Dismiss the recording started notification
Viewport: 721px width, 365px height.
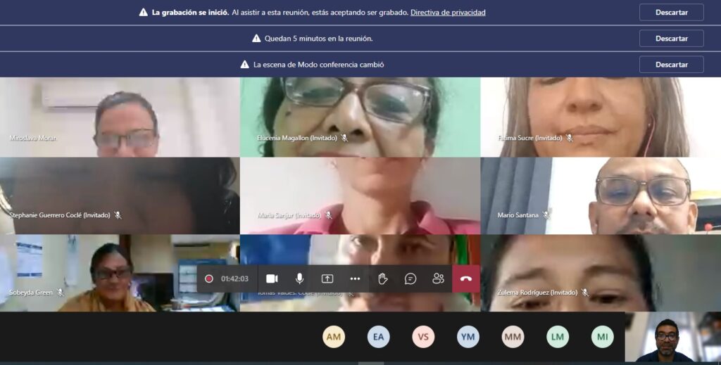[x=671, y=13]
